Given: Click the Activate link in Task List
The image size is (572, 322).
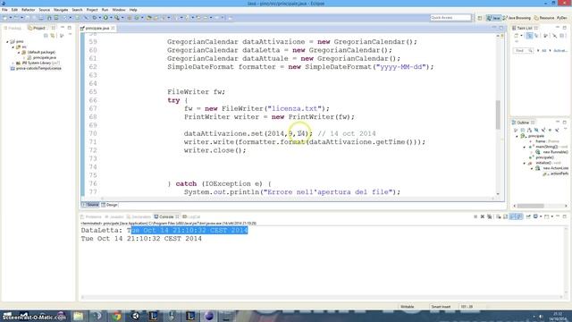Looking at the screenshot, I should click(x=560, y=51).
